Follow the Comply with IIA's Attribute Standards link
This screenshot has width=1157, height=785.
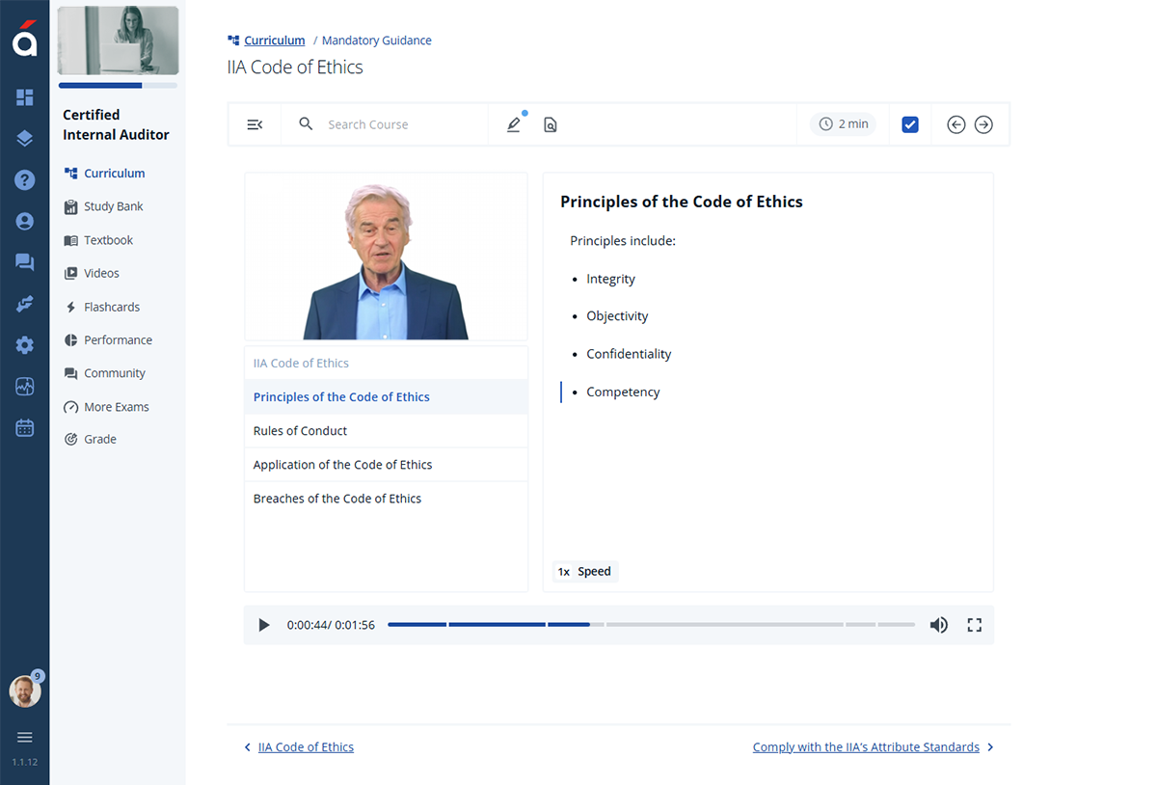(x=865, y=746)
